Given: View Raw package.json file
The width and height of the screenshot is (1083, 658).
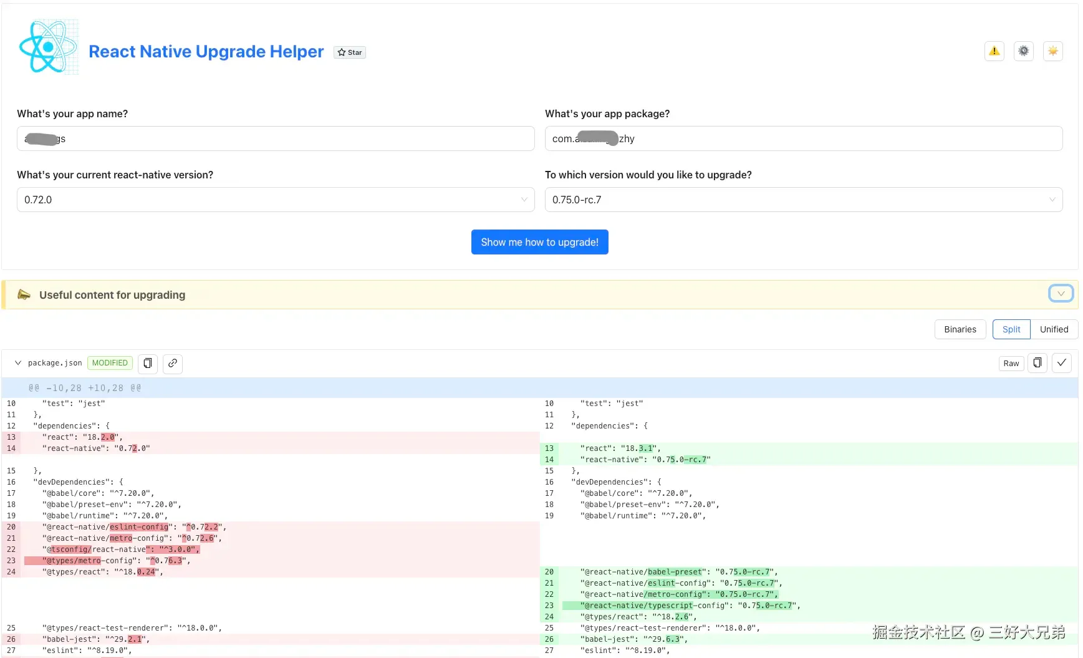Looking at the screenshot, I should point(1011,363).
